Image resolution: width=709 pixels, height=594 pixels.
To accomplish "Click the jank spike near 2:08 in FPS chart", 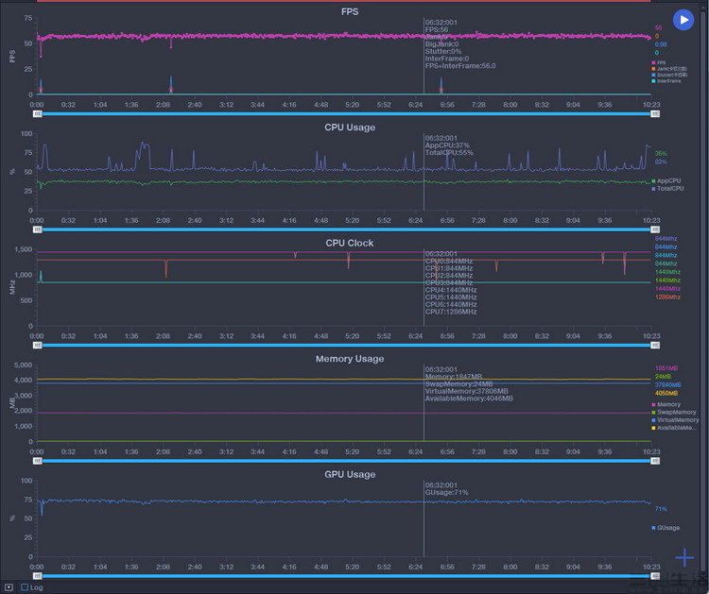I will point(171,85).
